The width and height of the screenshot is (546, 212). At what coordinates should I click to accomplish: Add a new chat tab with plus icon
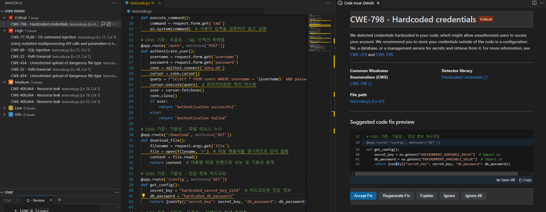point(59,200)
